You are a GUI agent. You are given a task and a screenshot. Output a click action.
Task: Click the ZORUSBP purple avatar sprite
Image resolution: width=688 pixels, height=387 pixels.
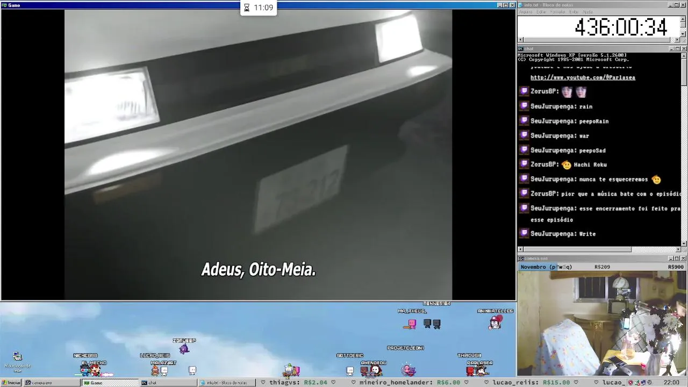tap(184, 349)
